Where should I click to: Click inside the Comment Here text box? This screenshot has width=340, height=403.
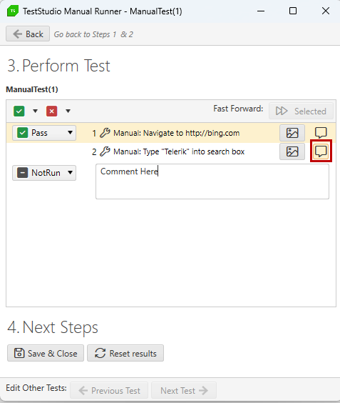pos(212,181)
